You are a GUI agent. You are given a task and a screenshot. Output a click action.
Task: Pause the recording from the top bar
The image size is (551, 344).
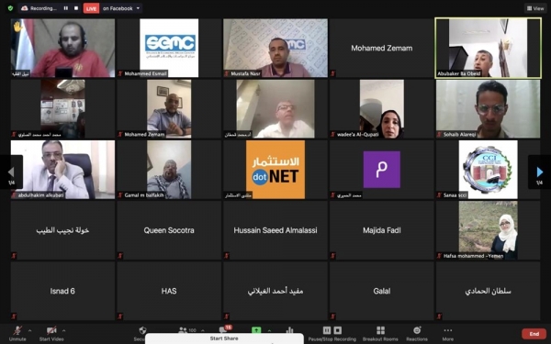pos(66,8)
